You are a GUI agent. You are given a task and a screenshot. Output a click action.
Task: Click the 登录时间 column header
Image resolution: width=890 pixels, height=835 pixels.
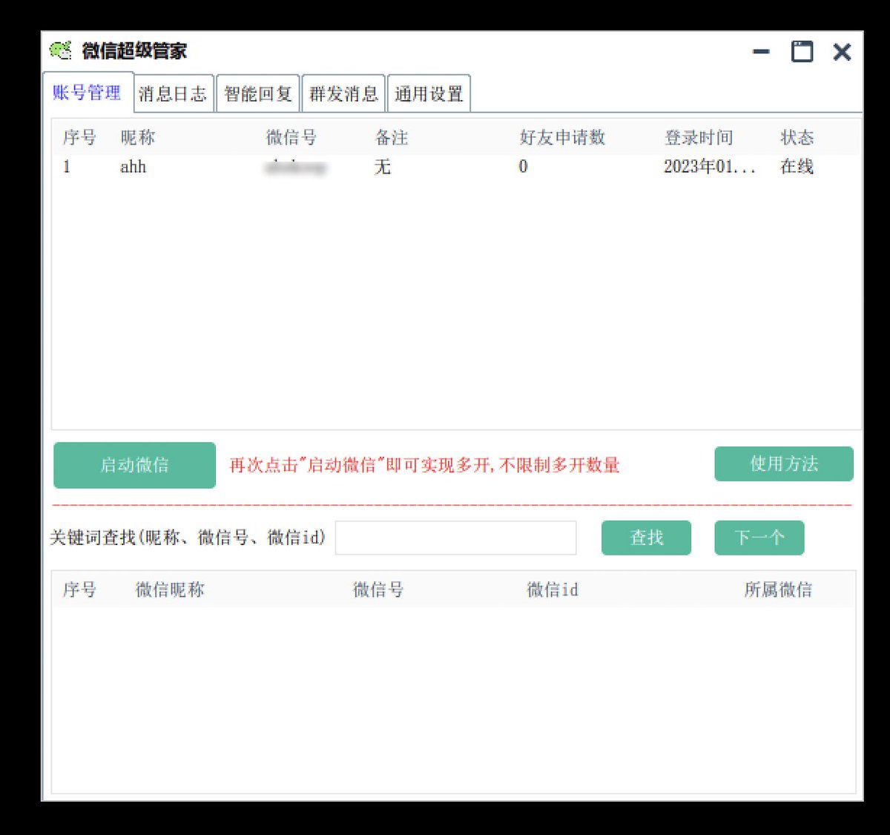699,137
